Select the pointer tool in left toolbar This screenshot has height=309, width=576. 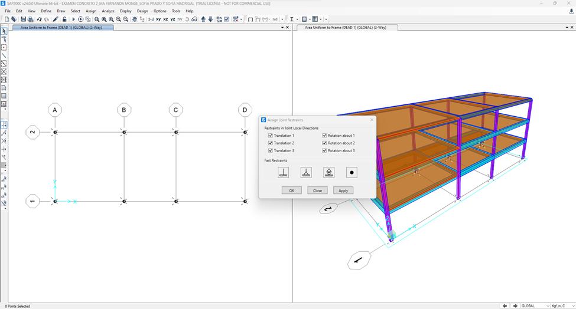tap(4, 31)
